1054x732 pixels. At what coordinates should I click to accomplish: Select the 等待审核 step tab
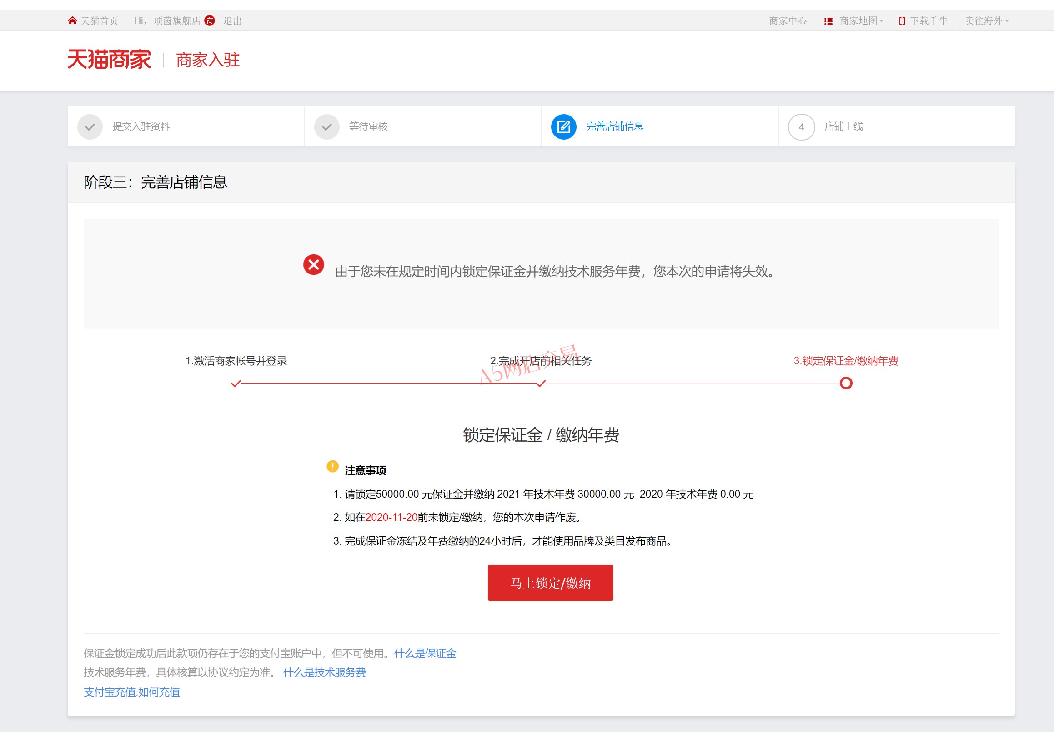pyautogui.click(x=423, y=126)
